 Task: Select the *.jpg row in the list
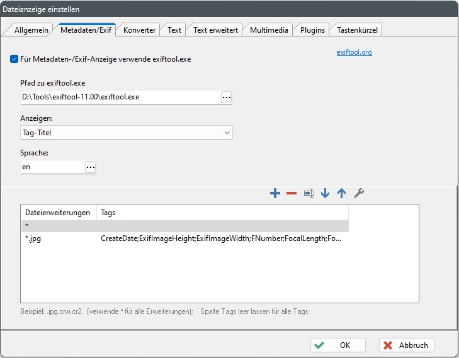(184, 238)
